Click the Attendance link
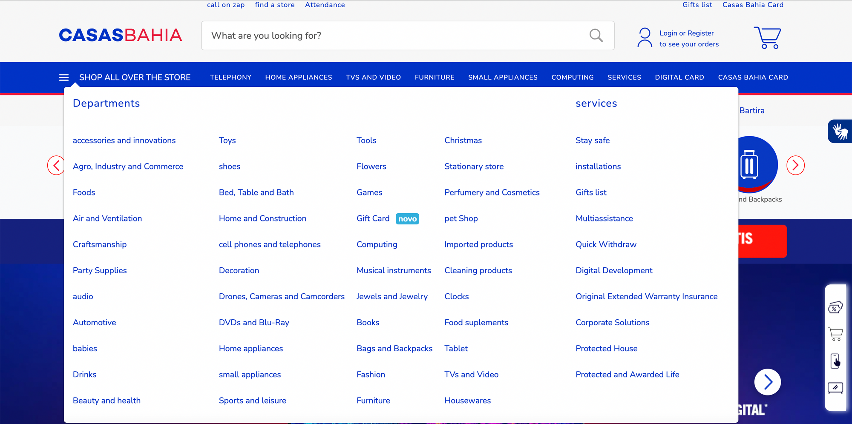The height and width of the screenshot is (424, 852). 325,5
